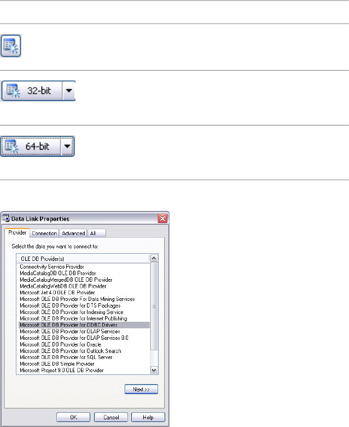Open Help in the dialog

coord(148,417)
